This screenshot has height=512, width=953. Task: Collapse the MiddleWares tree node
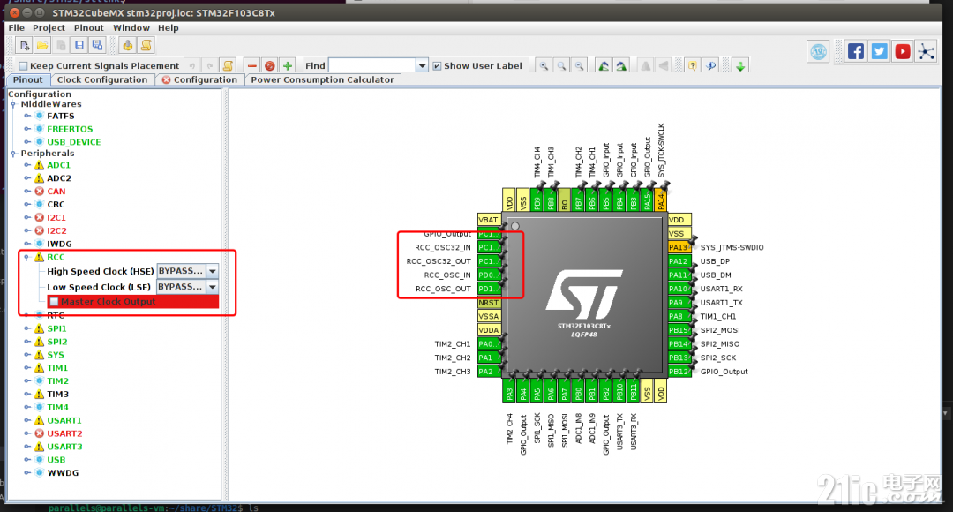coord(13,104)
